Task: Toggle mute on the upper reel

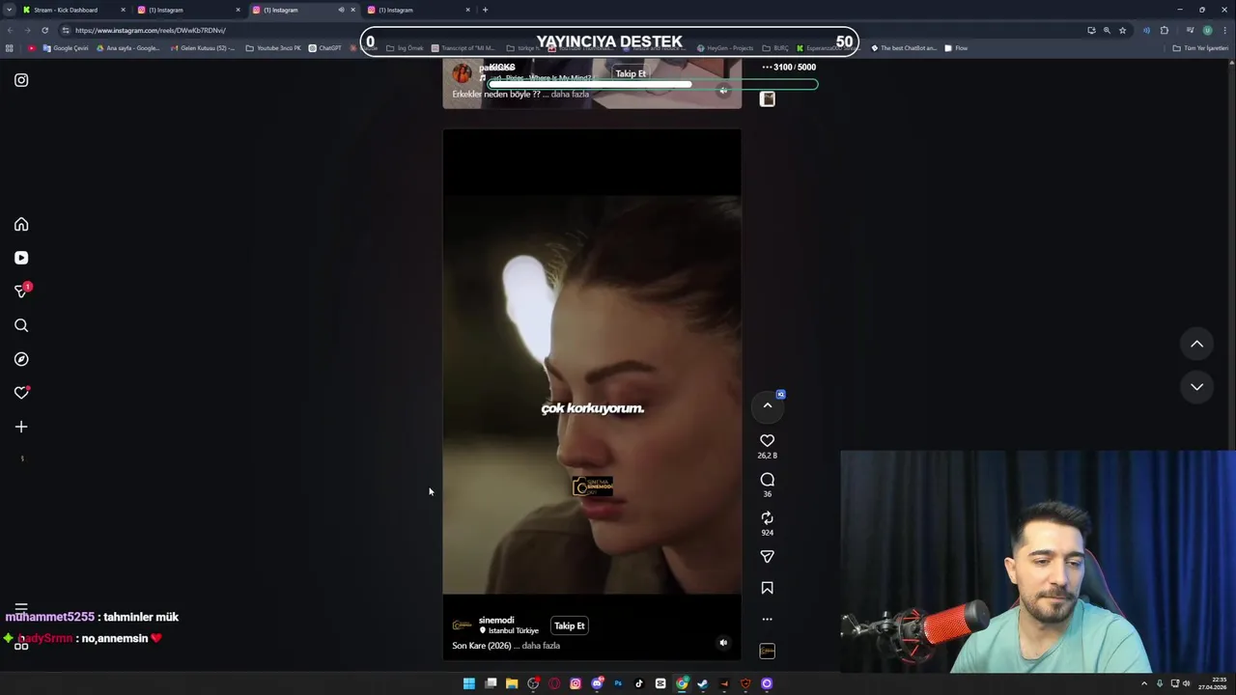Action: (x=723, y=91)
